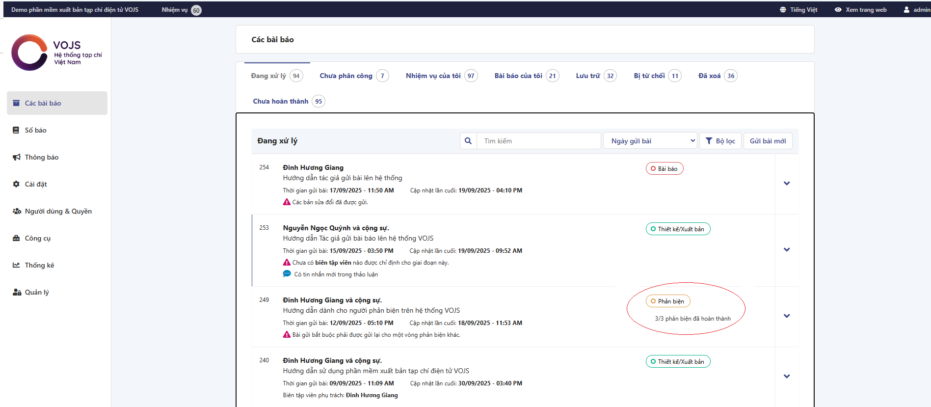The height and width of the screenshot is (407, 931).
Task: Open Công cụ tools in sidebar
Action: [x=37, y=238]
